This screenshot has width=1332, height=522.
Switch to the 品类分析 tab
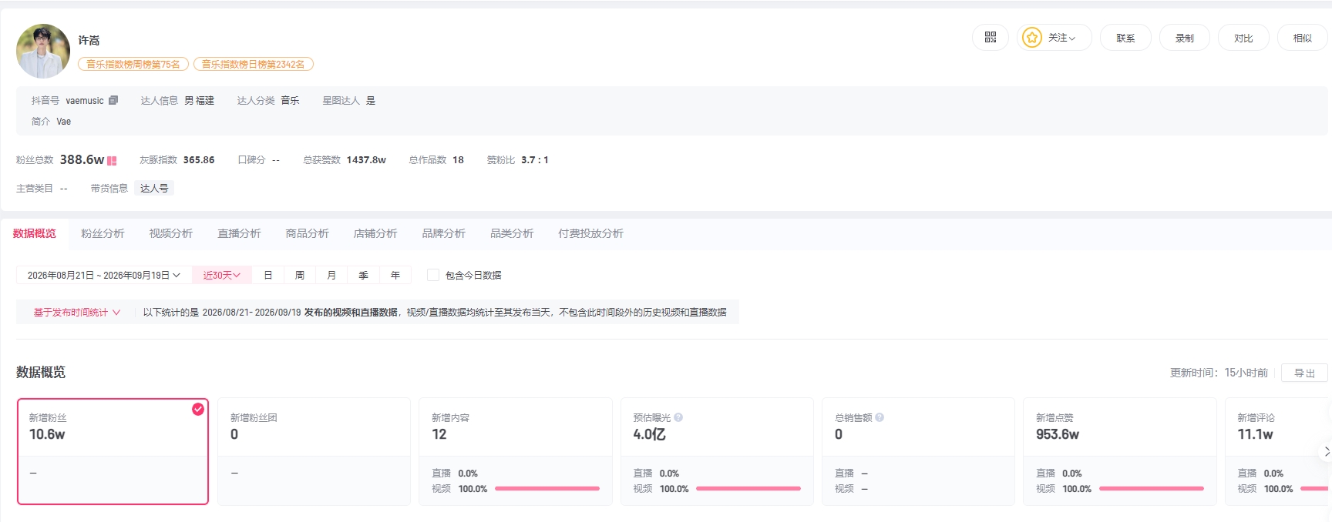512,233
